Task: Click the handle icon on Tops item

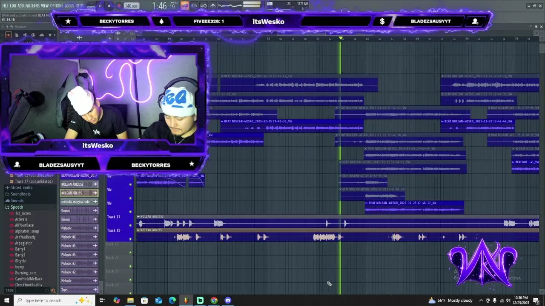Action: point(95,290)
